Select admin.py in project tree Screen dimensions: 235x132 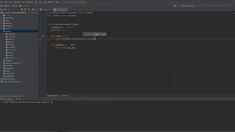click(x=10, y=39)
